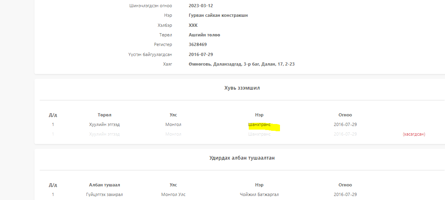Click the highlighted Шанхтранс shareholder name
Screen dimensions: 445x200
coord(260,124)
